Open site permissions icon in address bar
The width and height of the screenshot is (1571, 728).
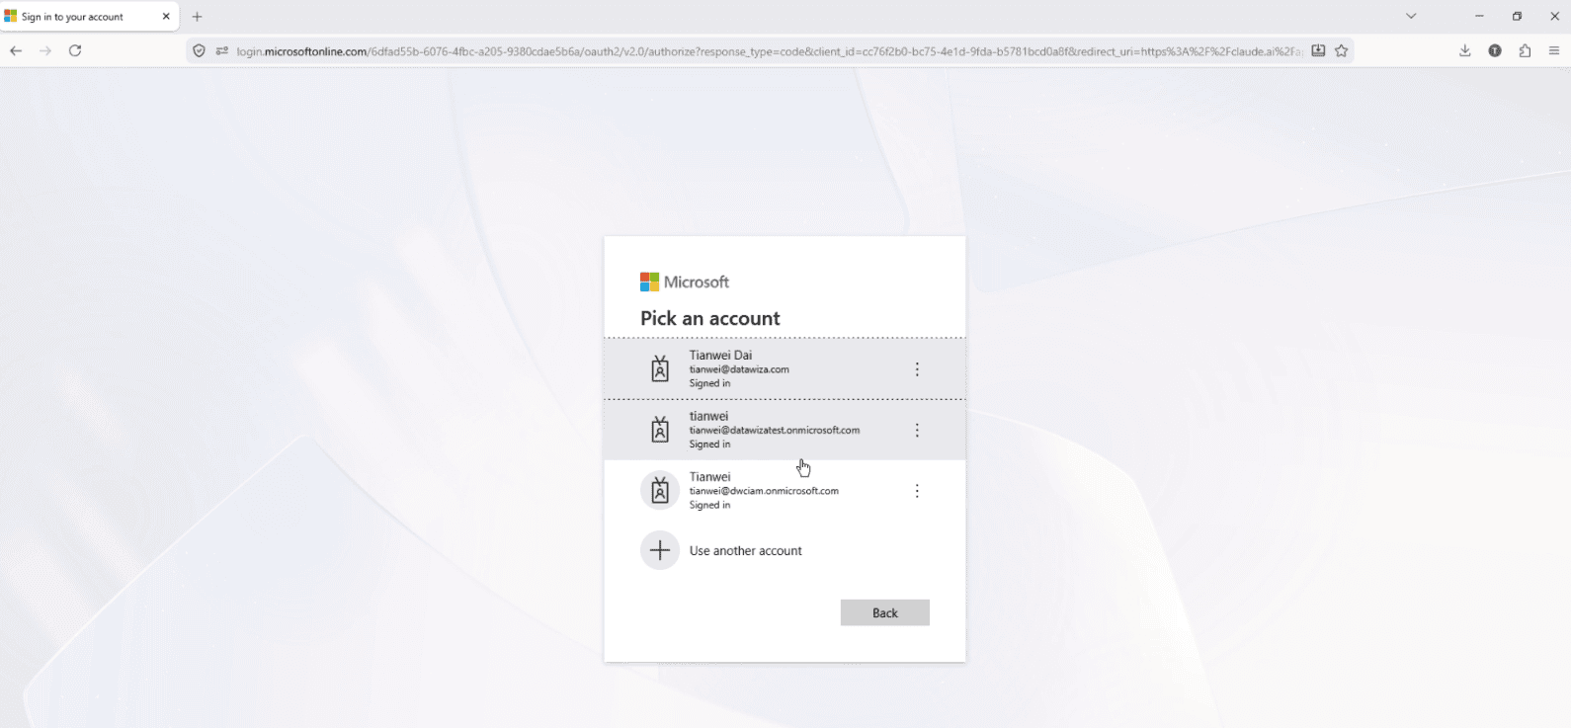point(221,51)
